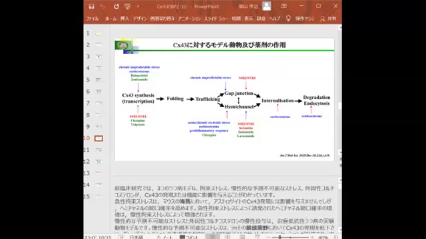
Task: Click the user account avatar picture
Action: coord(266,6)
